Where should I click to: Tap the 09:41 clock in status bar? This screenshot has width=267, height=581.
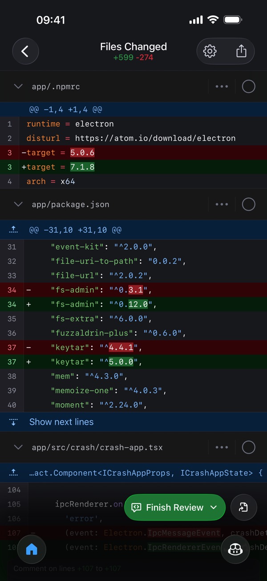point(51,20)
